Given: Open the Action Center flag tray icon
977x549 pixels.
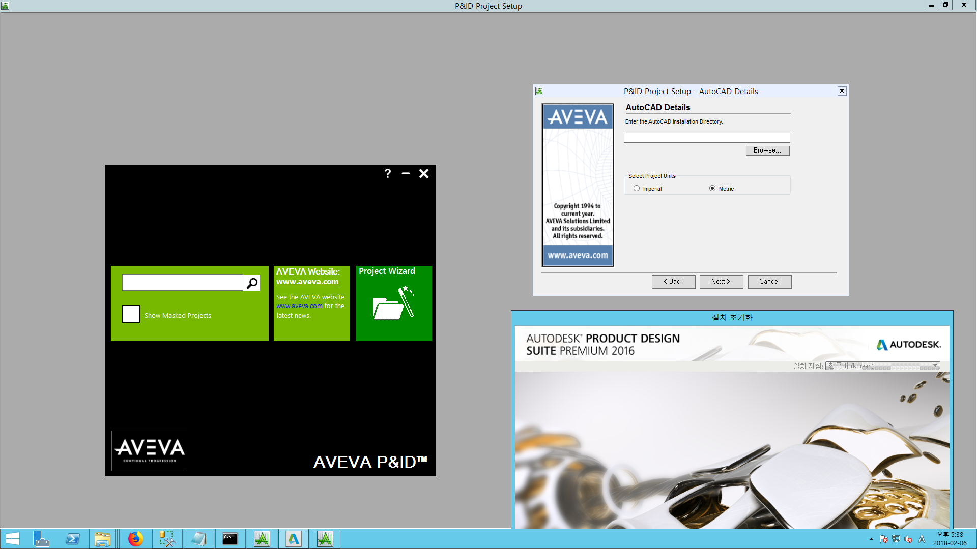Looking at the screenshot, I should 884,539.
